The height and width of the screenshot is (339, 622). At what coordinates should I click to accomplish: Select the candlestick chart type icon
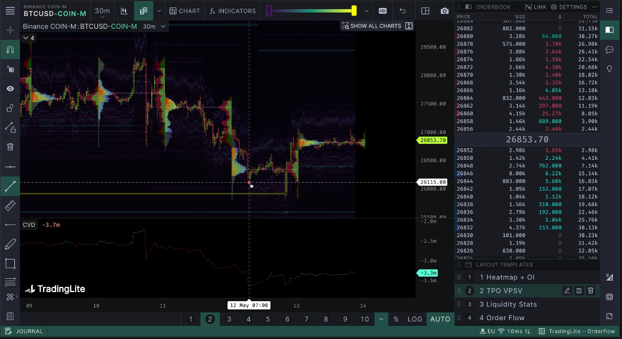coord(124,11)
